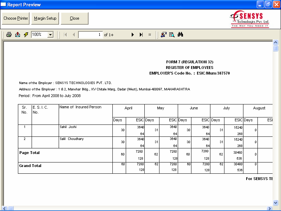Select the "June" month header

194,108
